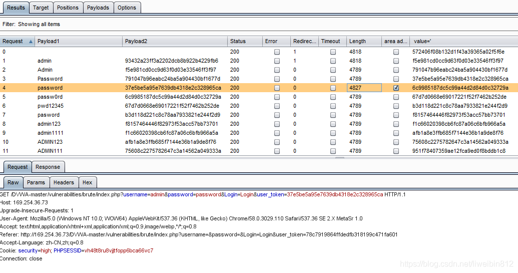Switch to the Results tab
Screen dimensions: 518x273
(16, 8)
